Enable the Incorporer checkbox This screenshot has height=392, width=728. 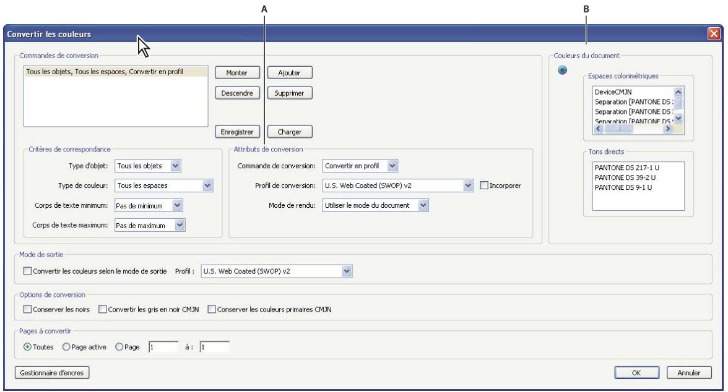[x=485, y=185]
